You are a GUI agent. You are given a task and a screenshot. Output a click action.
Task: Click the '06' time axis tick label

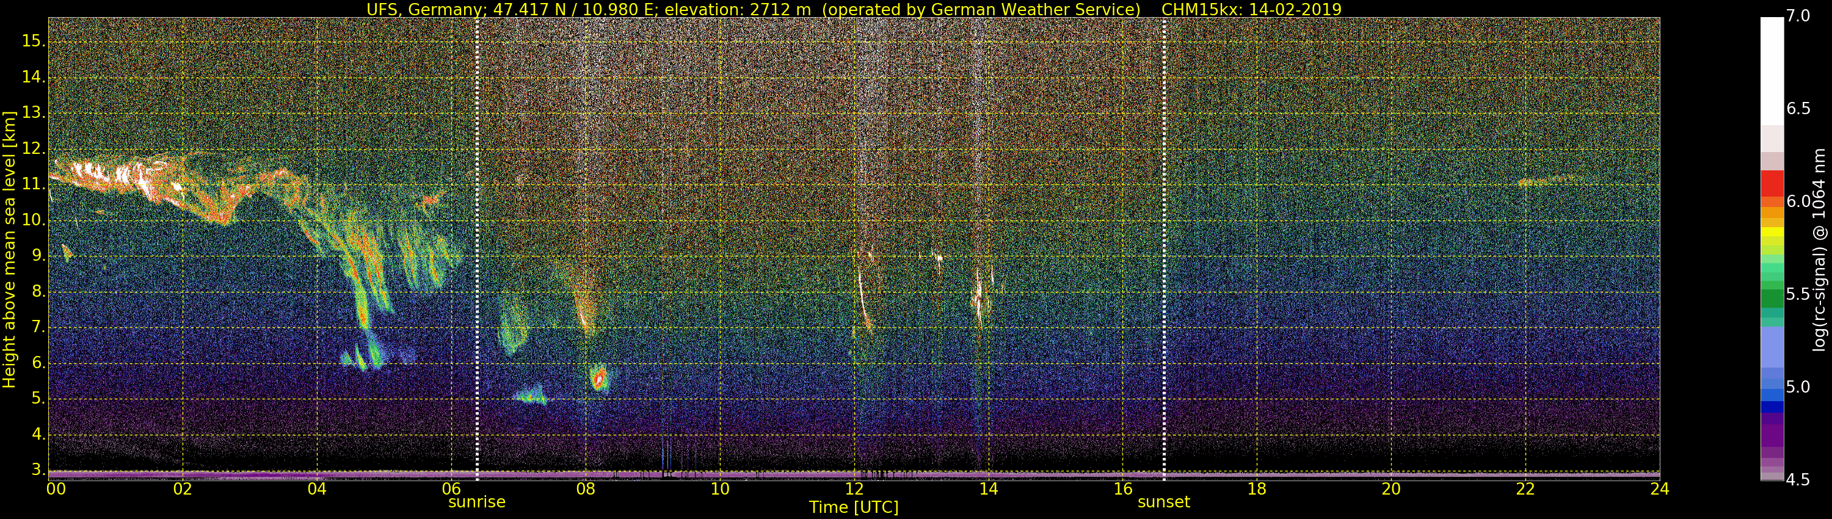pyautogui.click(x=451, y=489)
